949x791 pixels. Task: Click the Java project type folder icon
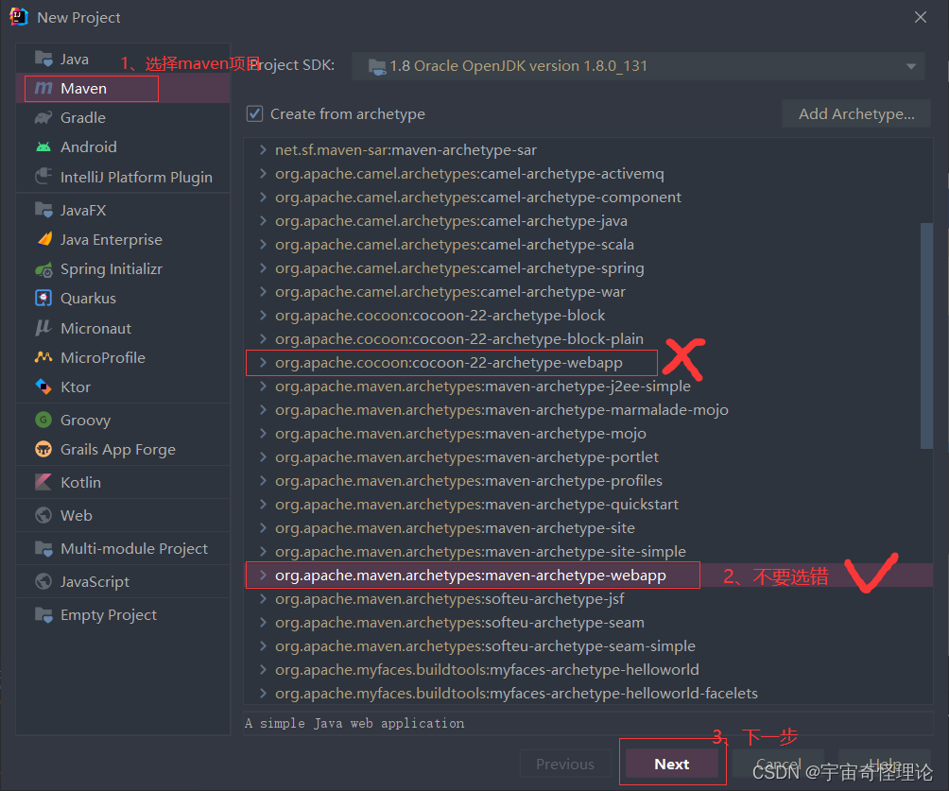(x=43, y=59)
